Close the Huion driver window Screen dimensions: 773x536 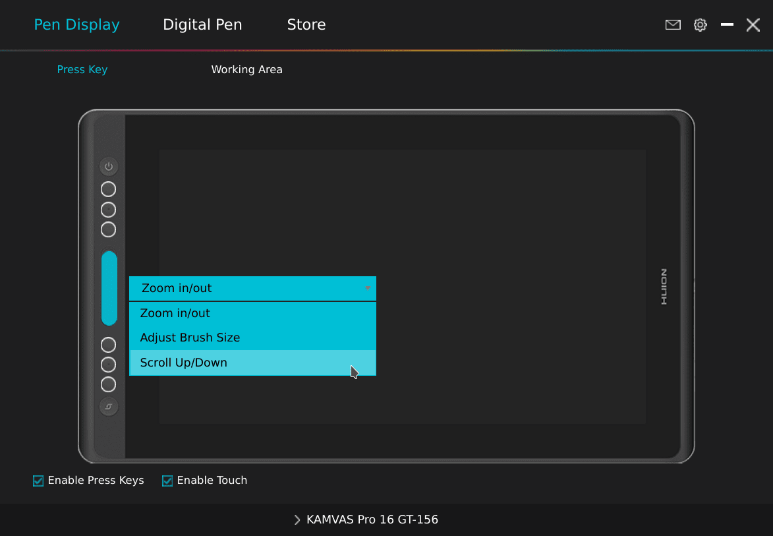[x=753, y=24]
